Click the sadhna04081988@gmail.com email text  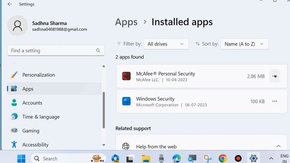coord(59,29)
